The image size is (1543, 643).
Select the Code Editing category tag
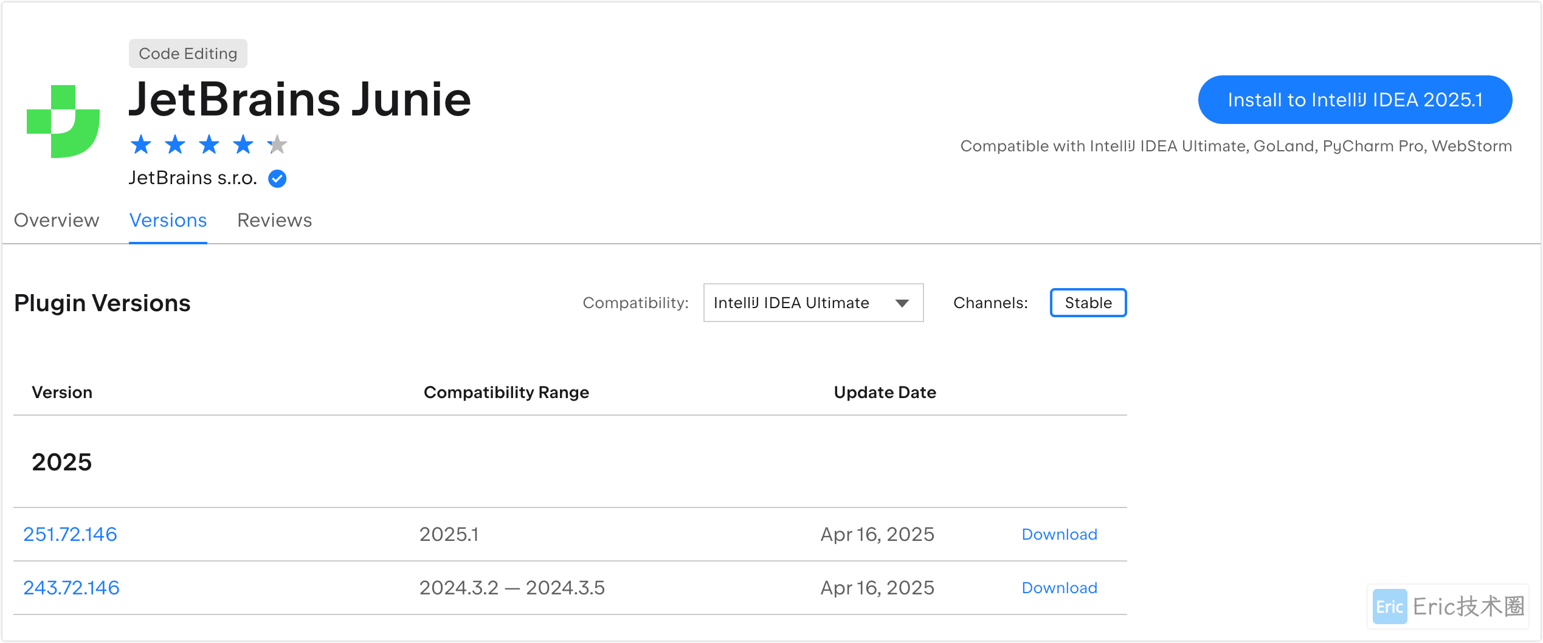coord(188,53)
